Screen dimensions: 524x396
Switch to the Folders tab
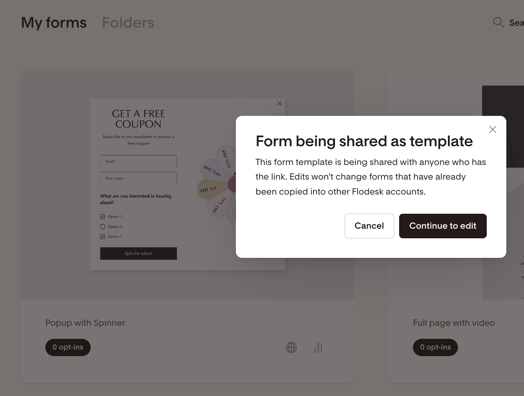pos(128,23)
